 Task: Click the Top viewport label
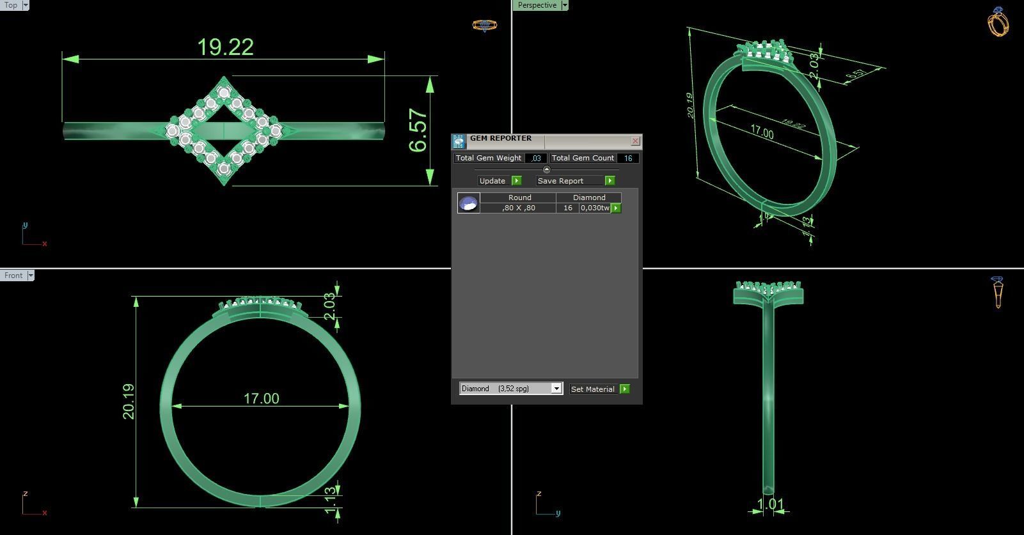pyautogui.click(x=11, y=5)
